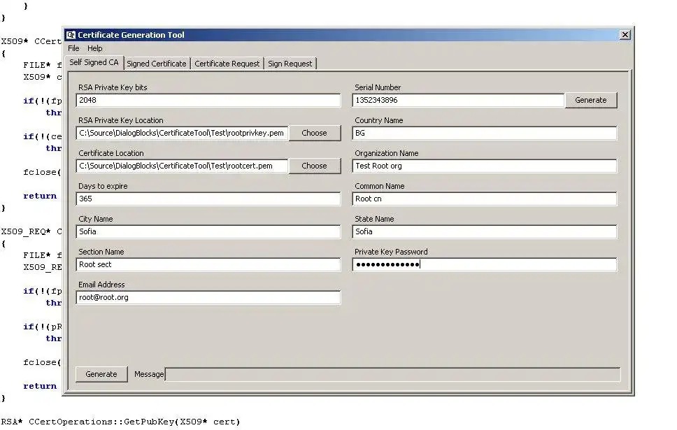The width and height of the screenshot is (677, 430).
Task: Focus the City Name field
Action: pos(208,231)
